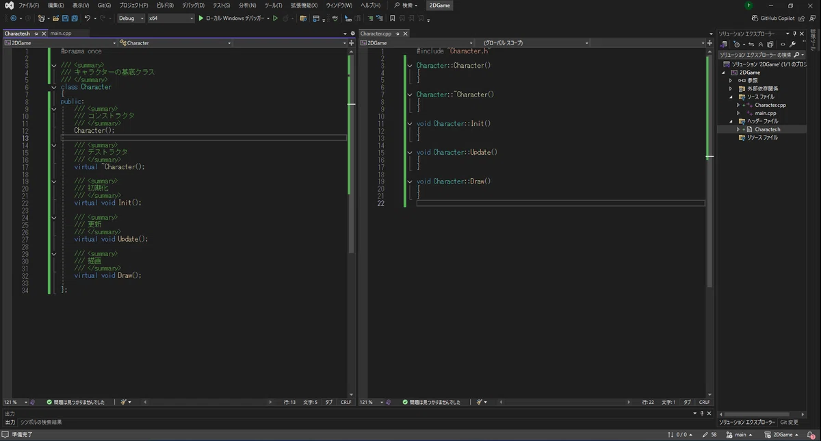
Task: Start without debugging green outline arrow
Action: click(275, 18)
